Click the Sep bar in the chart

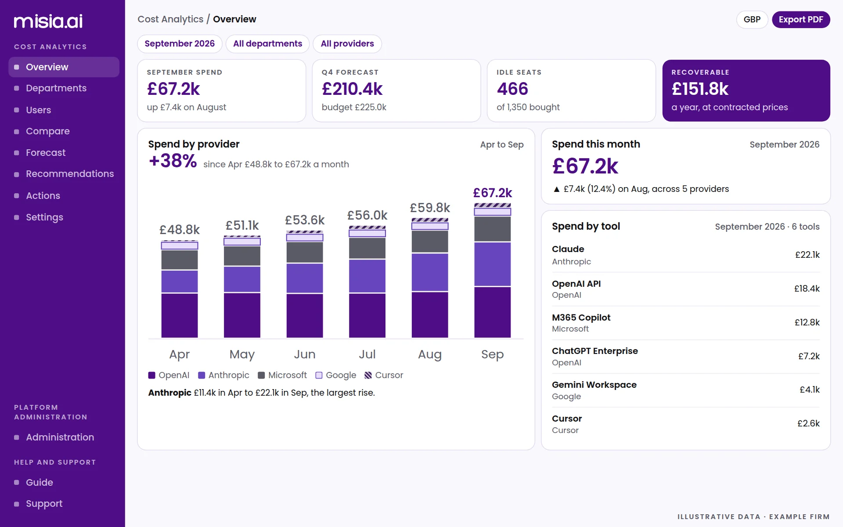point(493,271)
